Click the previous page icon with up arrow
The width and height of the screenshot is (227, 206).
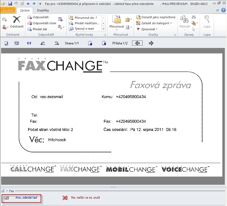[x=90, y=43]
